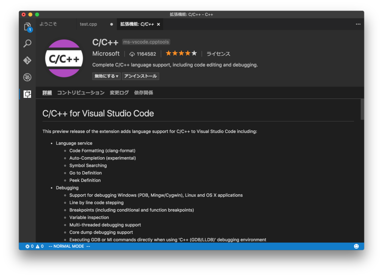The height and width of the screenshot is (277, 383).
Task: Select the 詳細 tab
Action: pos(47,93)
